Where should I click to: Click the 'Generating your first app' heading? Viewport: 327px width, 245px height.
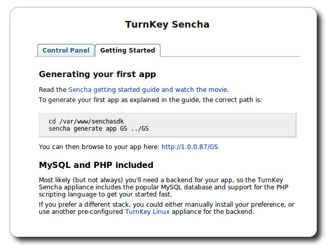(97, 74)
